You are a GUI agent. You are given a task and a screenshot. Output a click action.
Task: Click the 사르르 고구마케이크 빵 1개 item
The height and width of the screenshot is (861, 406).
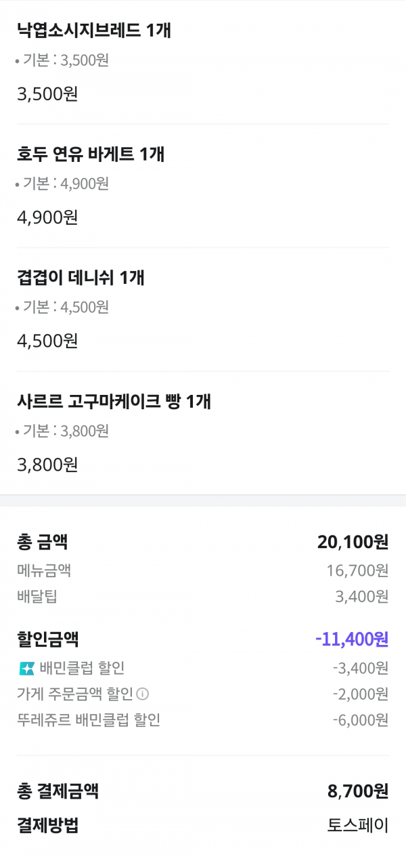(114, 402)
